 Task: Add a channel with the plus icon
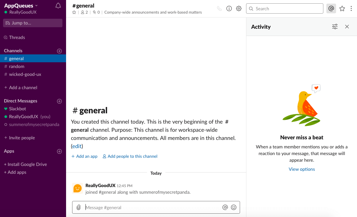coord(59,51)
